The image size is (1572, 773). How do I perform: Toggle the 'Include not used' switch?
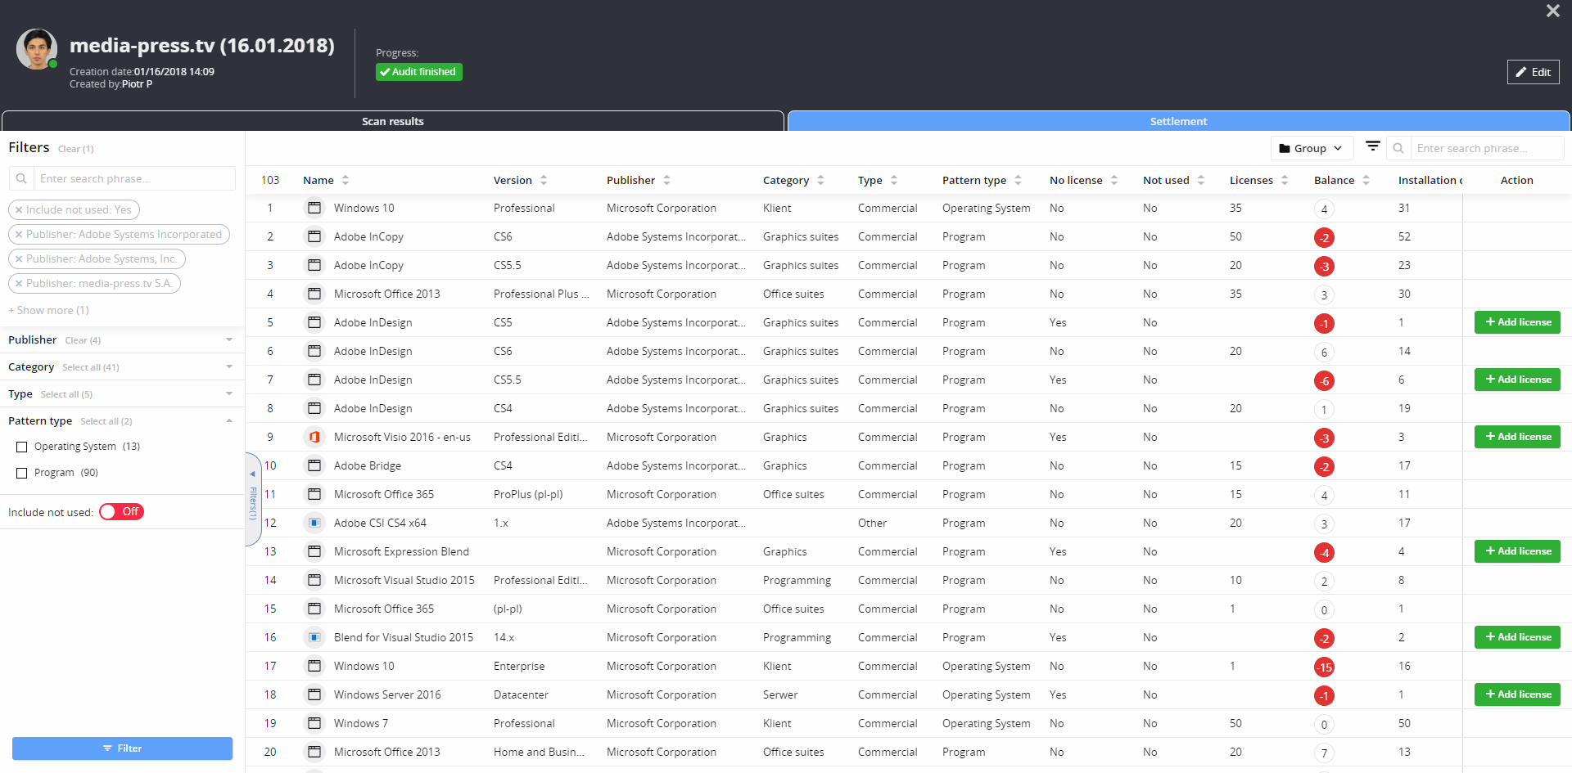pyautogui.click(x=121, y=512)
